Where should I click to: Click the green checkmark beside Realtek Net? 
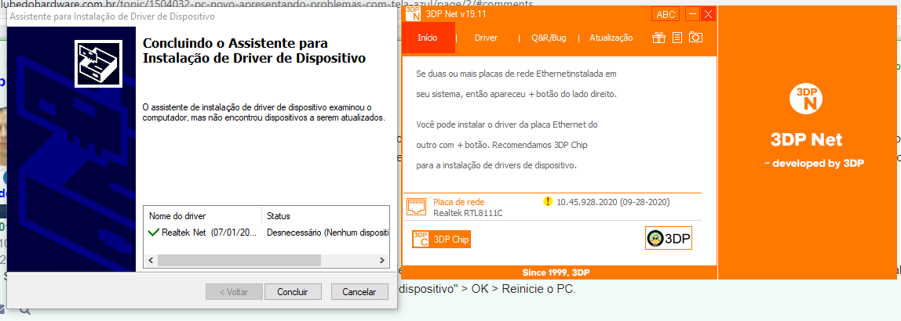tap(153, 233)
